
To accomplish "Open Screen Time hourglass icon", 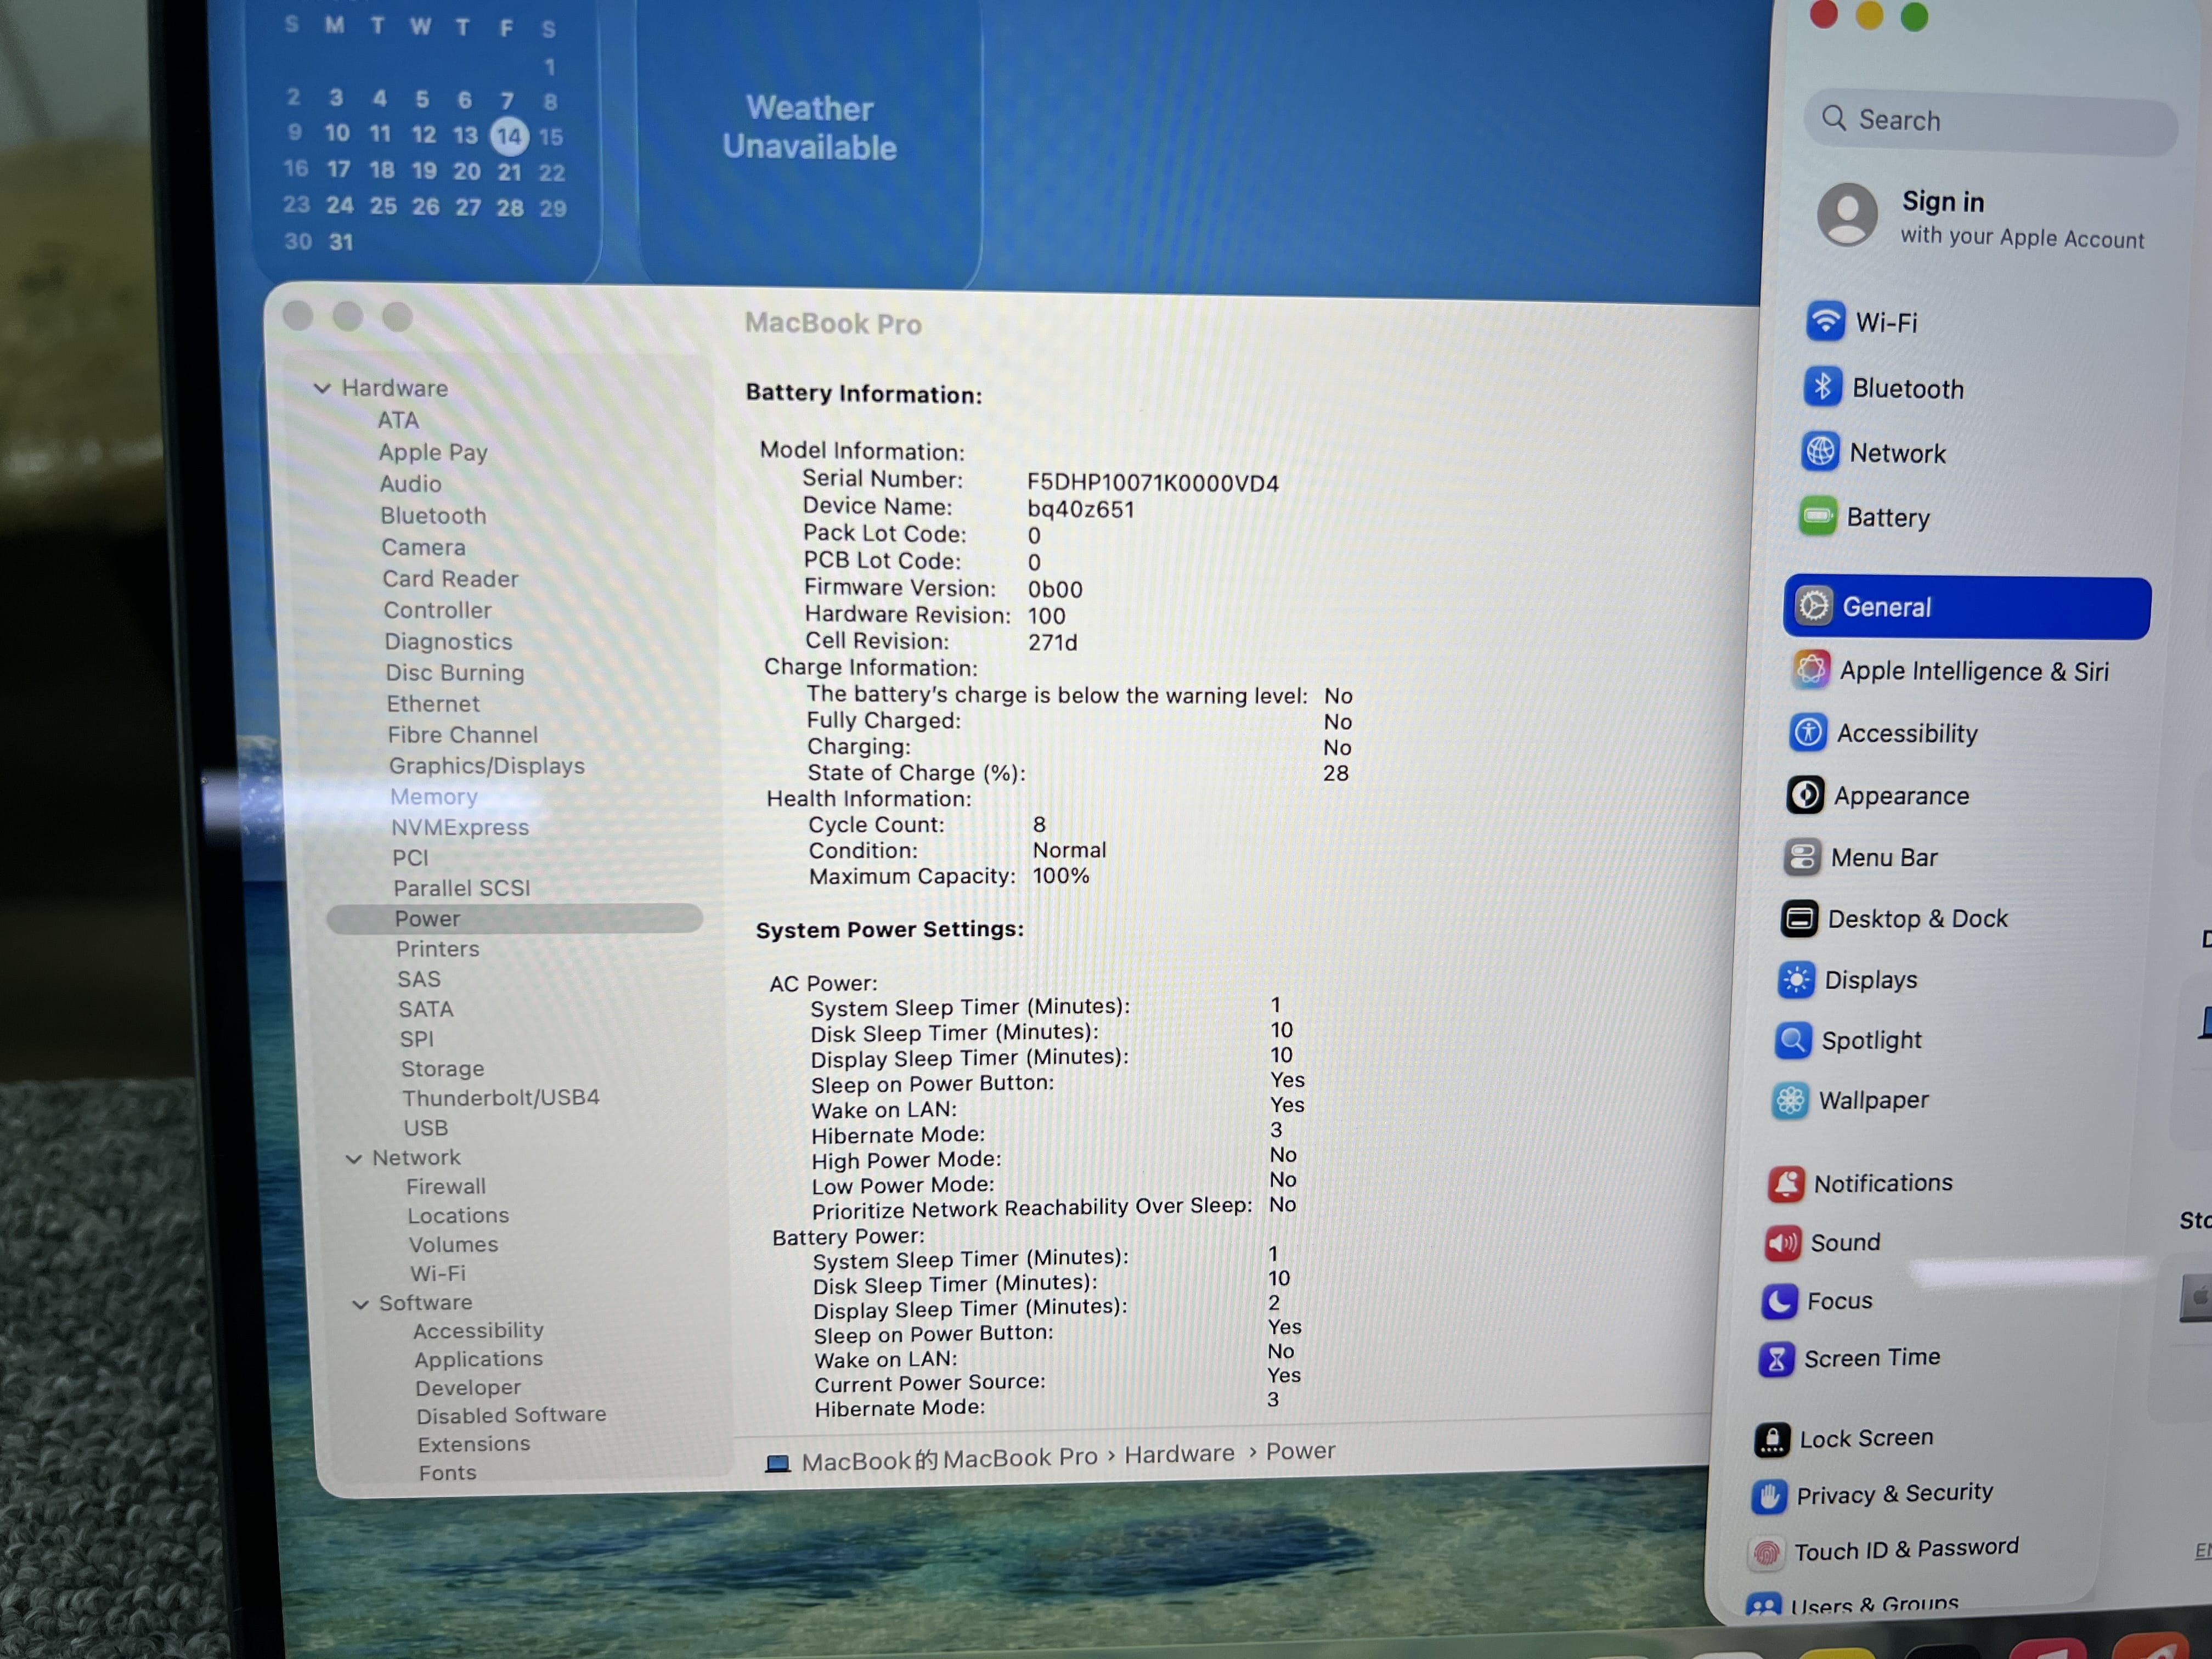I will click(x=1776, y=1359).
